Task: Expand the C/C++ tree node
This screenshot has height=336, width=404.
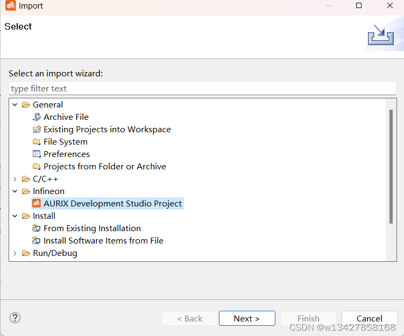Action: 15,179
